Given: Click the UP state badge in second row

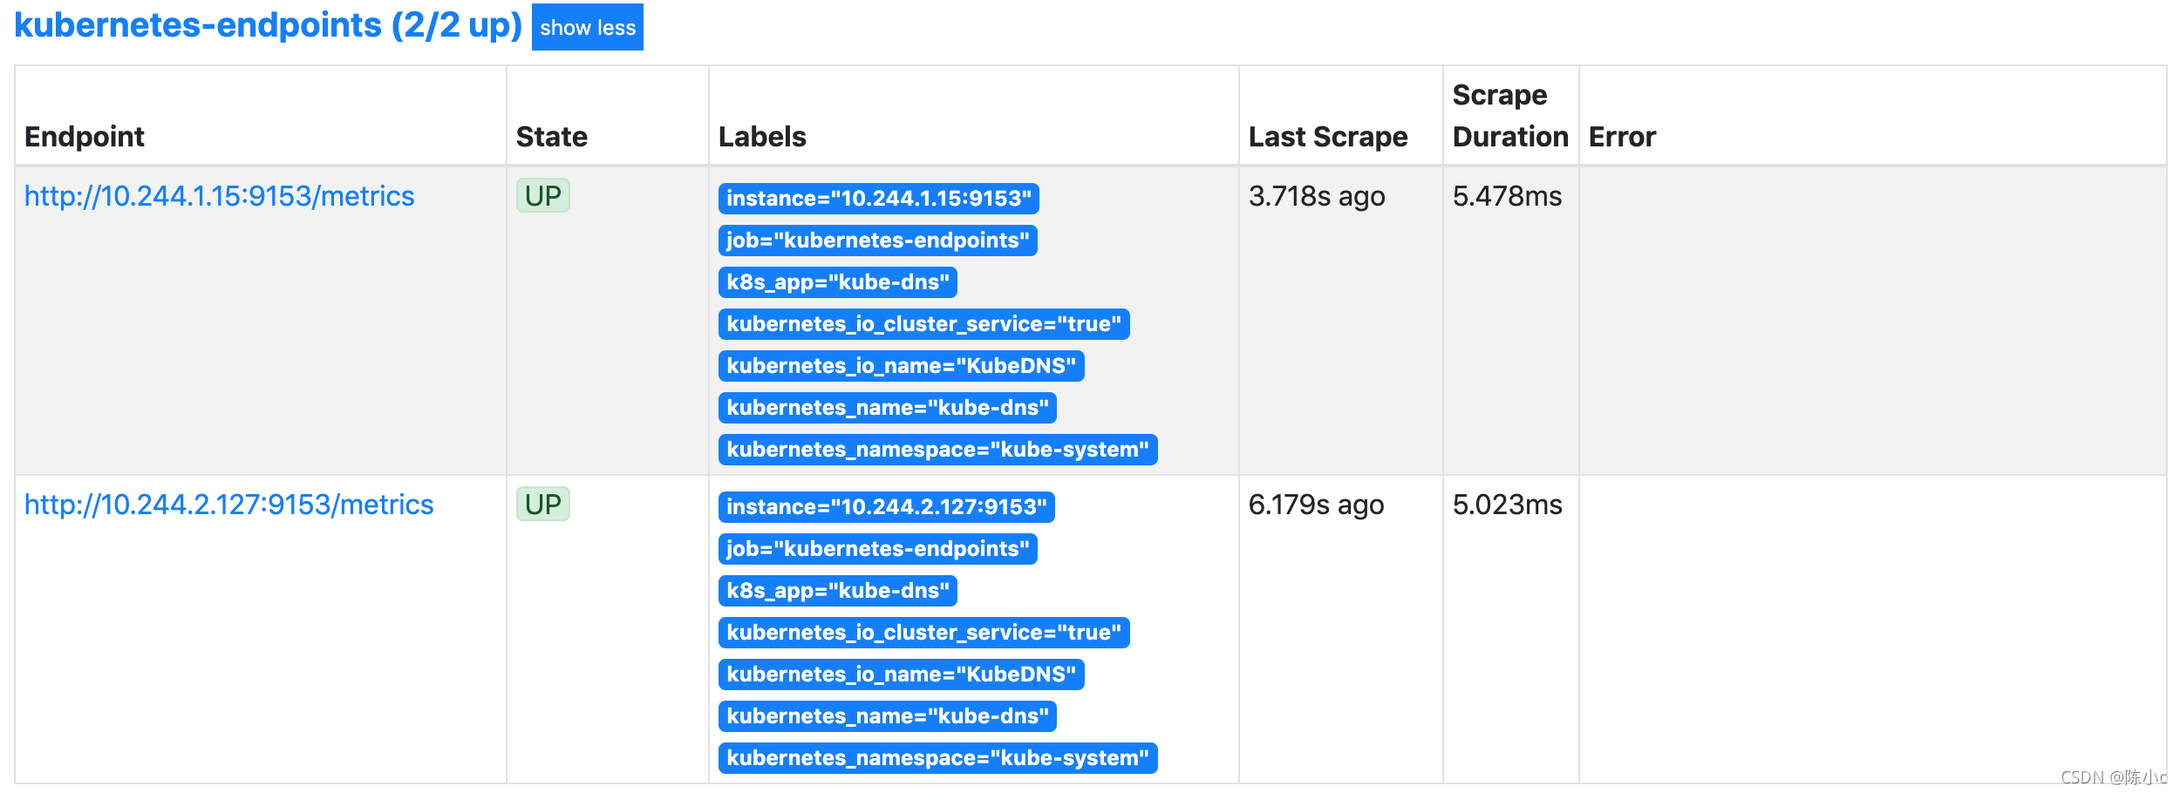Looking at the screenshot, I should point(542,504).
